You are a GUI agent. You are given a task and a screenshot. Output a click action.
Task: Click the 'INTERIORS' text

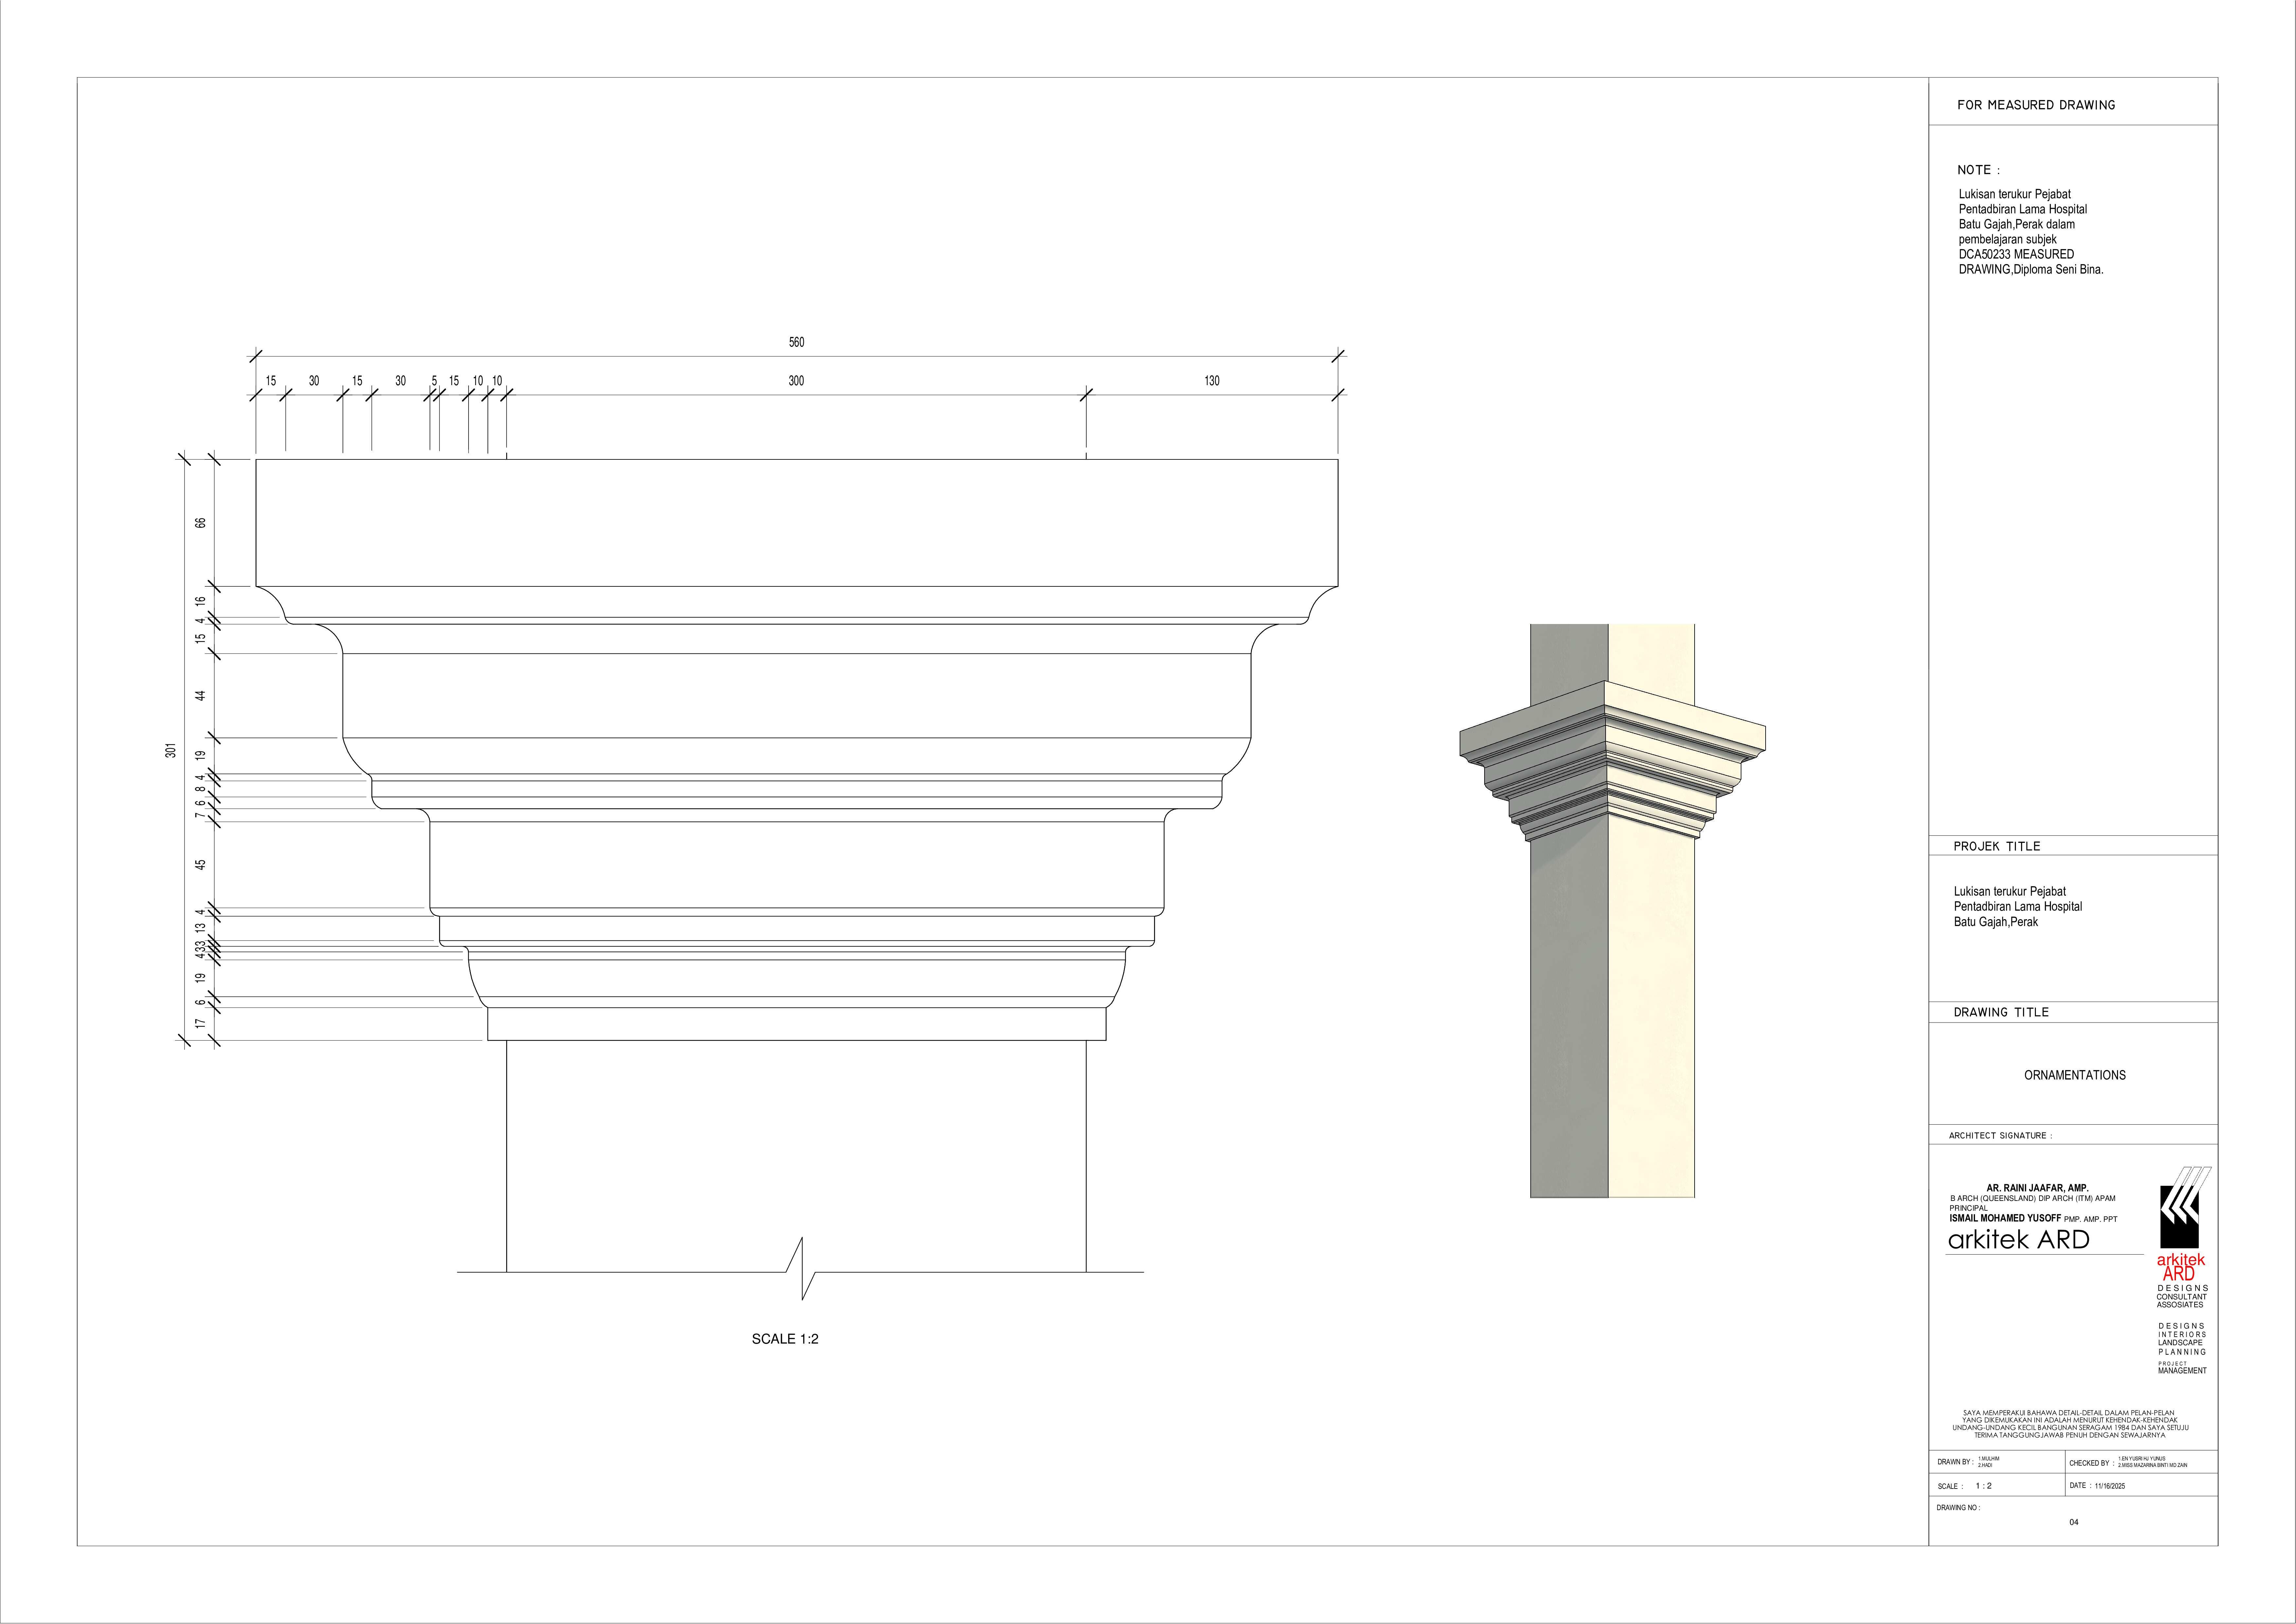[x=2182, y=1335]
